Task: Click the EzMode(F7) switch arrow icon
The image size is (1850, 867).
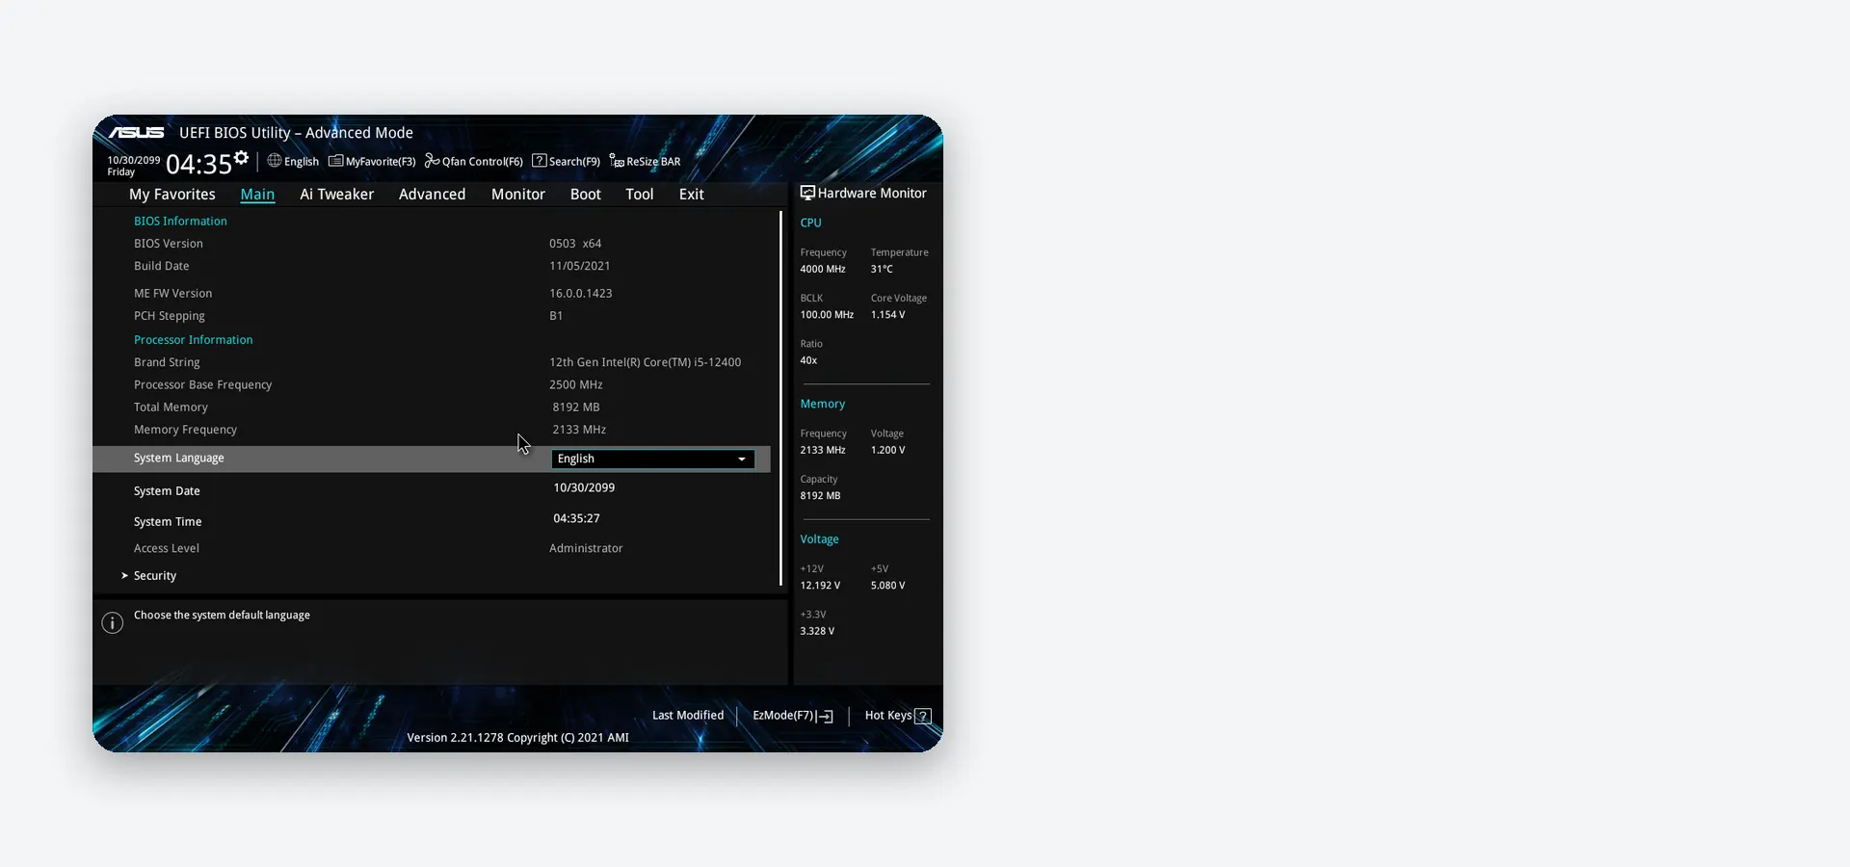Action: click(825, 716)
